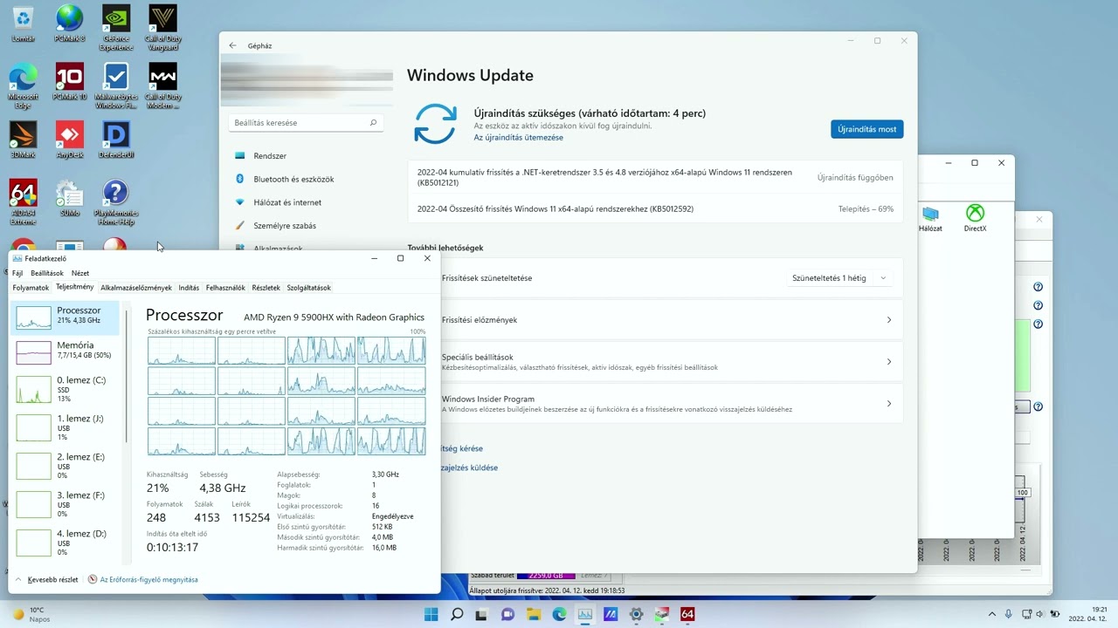
Task: Select 2. lemez (E:) USB performance item
Action: (66, 466)
